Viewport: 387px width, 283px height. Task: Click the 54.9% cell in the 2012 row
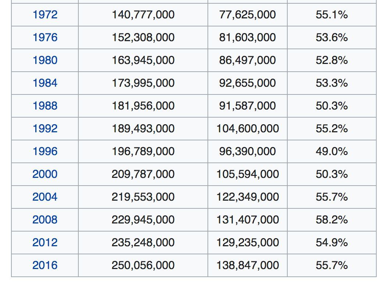point(331,243)
